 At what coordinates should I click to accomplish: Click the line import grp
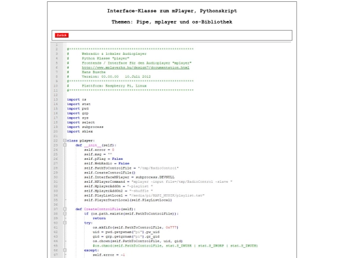(x=78, y=113)
